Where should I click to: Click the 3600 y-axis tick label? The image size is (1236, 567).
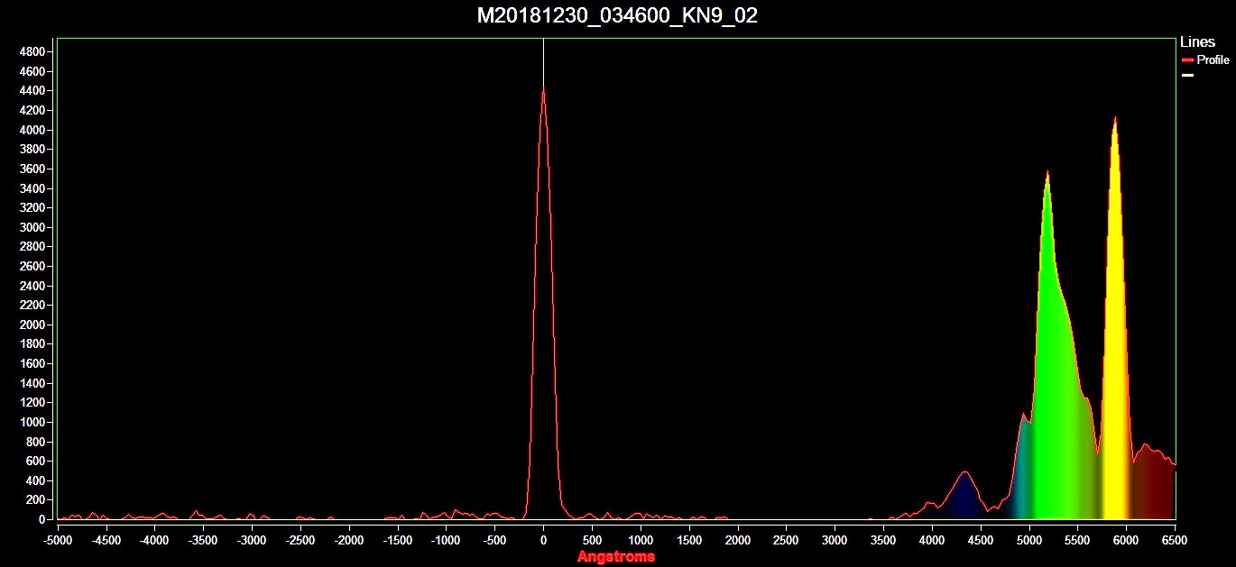coord(32,169)
